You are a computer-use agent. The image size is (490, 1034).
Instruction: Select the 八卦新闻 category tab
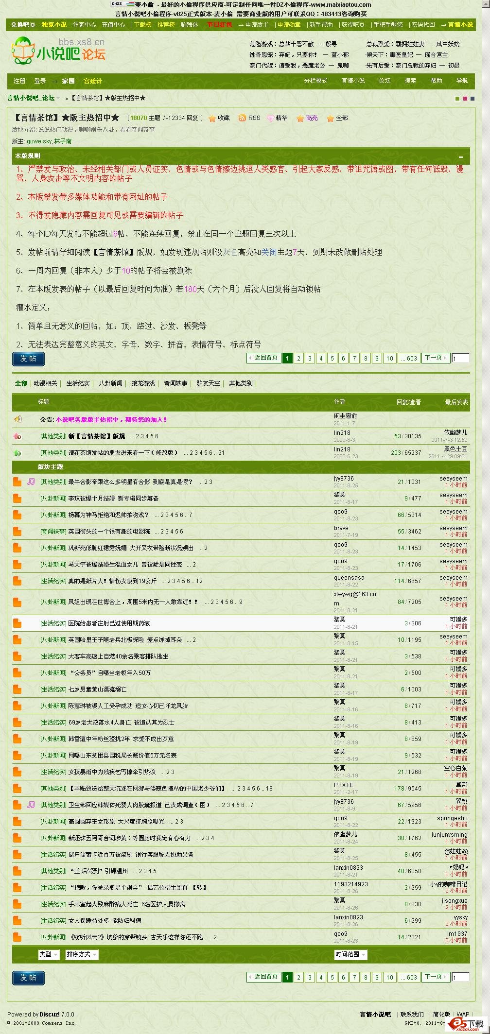point(110,383)
